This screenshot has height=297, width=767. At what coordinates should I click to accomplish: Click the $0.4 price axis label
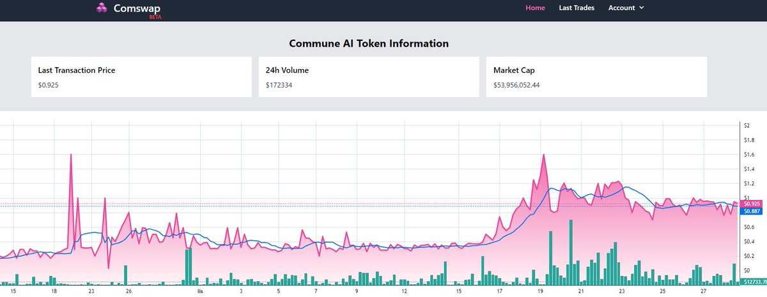(748, 241)
